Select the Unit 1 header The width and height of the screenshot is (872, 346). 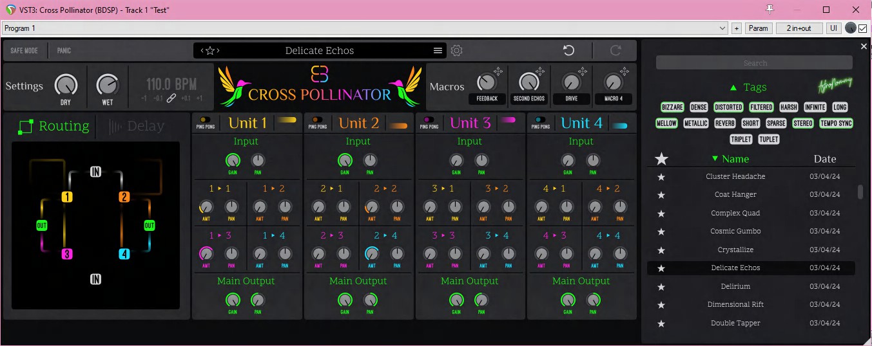click(247, 123)
